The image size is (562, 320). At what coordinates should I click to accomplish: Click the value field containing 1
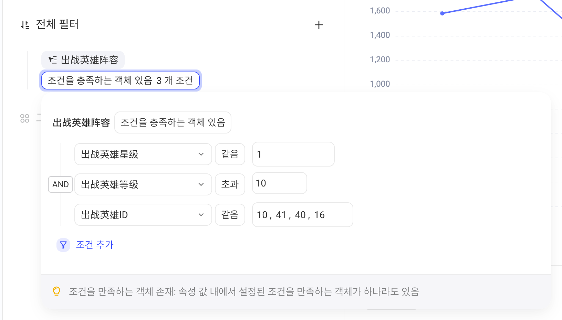click(x=293, y=154)
